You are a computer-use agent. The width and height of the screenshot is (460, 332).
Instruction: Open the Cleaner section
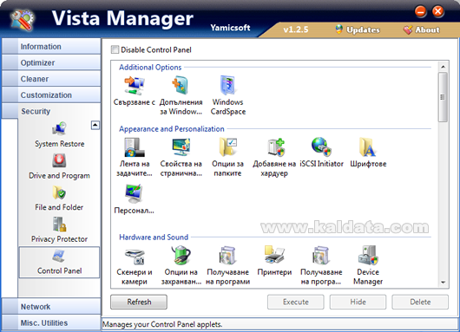click(51, 79)
